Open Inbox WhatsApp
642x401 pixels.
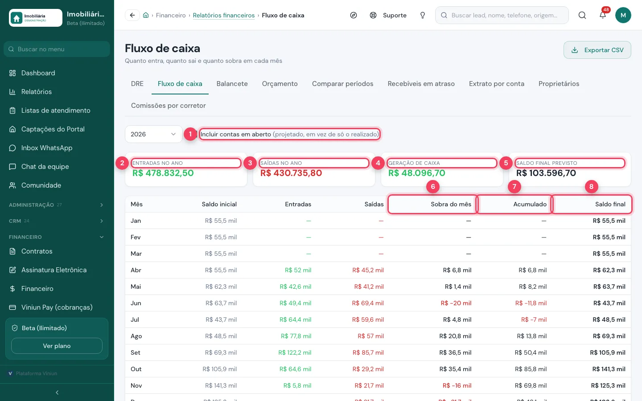[x=57, y=148]
